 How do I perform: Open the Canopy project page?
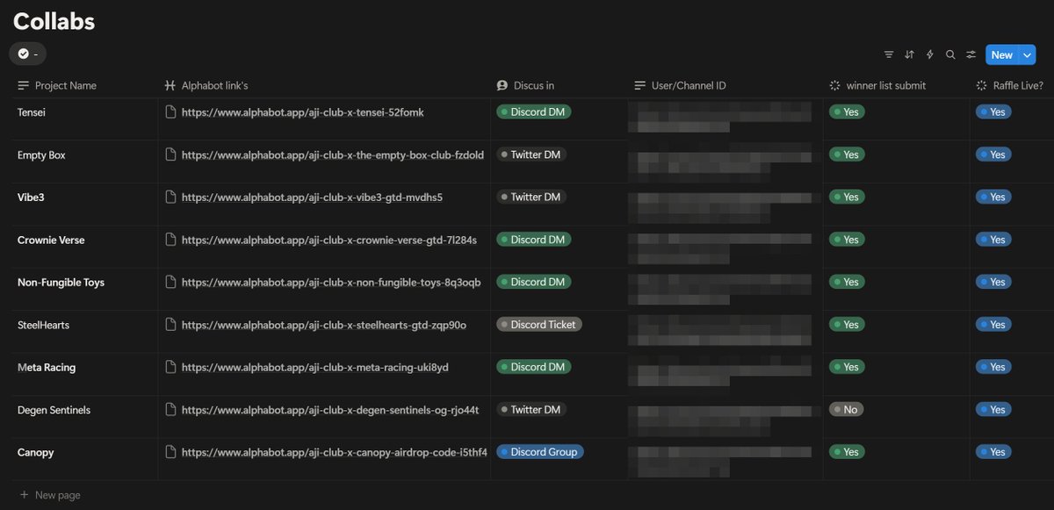(x=36, y=452)
